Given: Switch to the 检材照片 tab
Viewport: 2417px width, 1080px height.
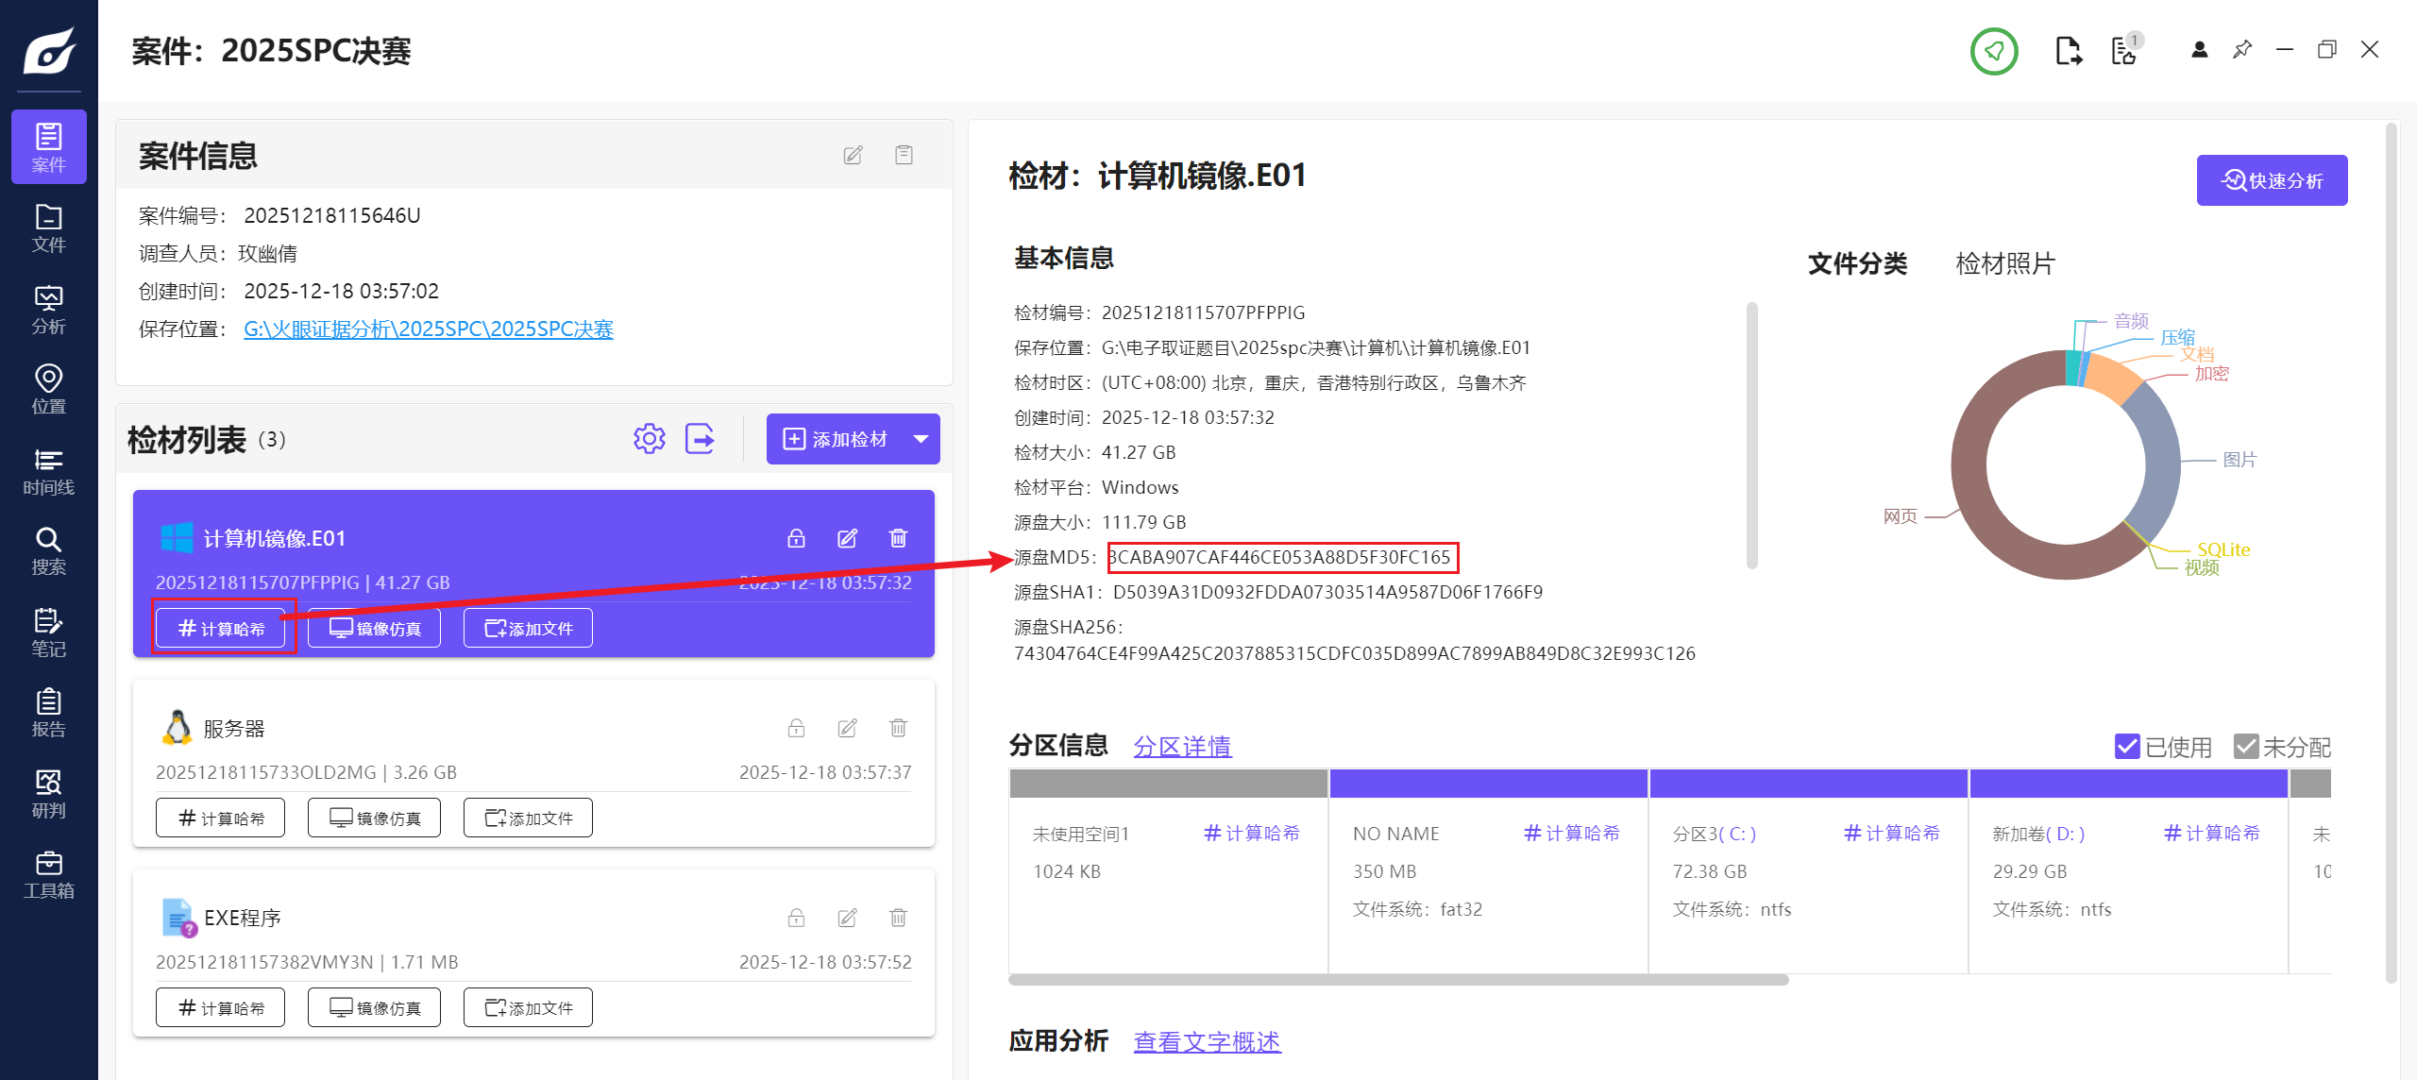Looking at the screenshot, I should 2004,263.
